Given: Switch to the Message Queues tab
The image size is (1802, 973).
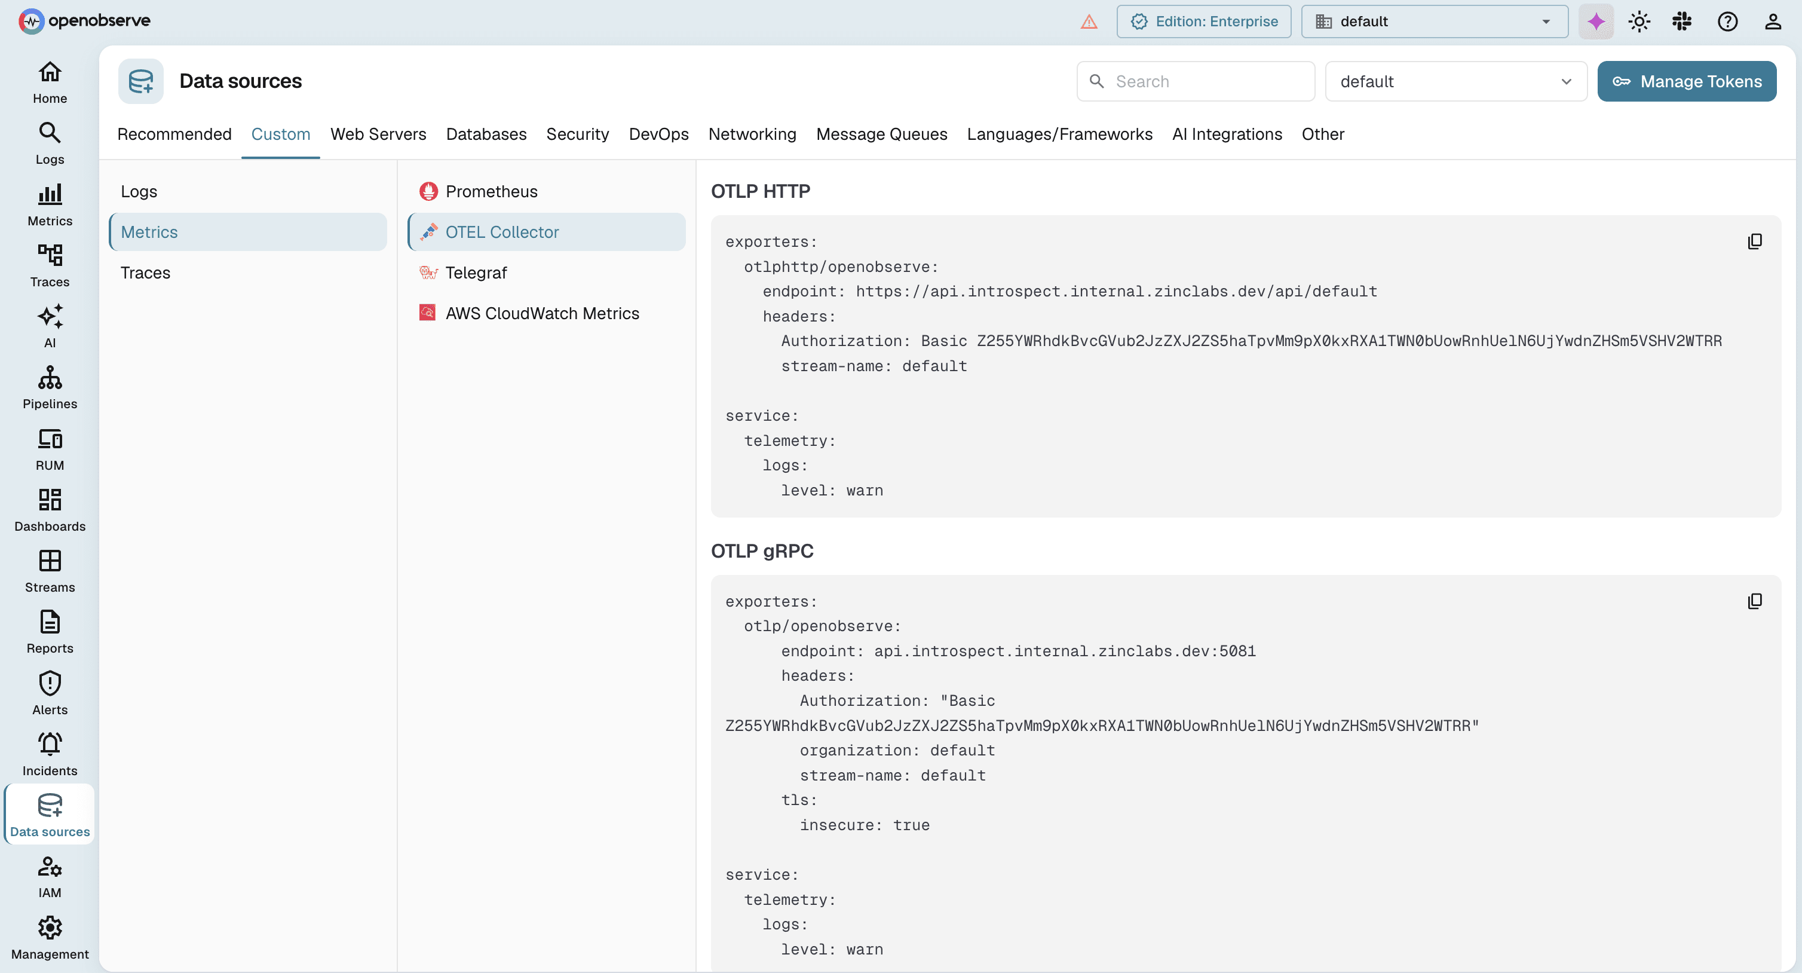Looking at the screenshot, I should pos(881,134).
